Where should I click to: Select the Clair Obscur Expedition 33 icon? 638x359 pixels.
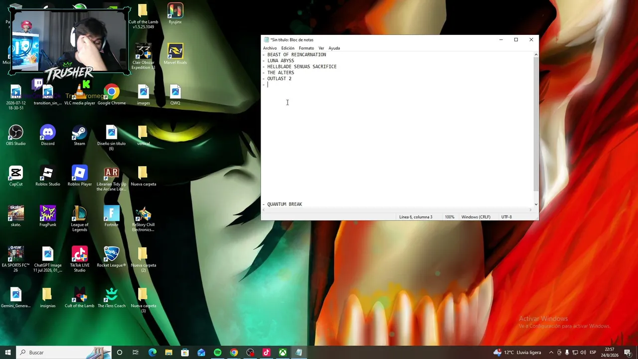coord(144,57)
